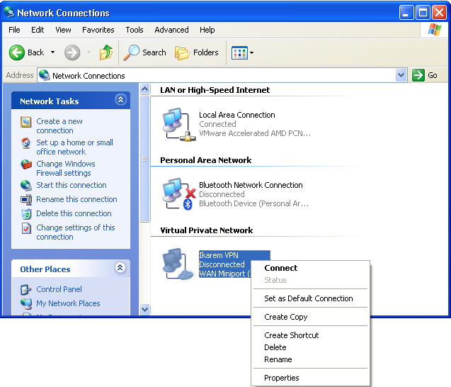The height and width of the screenshot is (387, 451).
Task: Click the green Go arrow icon
Action: click(418, 75)
